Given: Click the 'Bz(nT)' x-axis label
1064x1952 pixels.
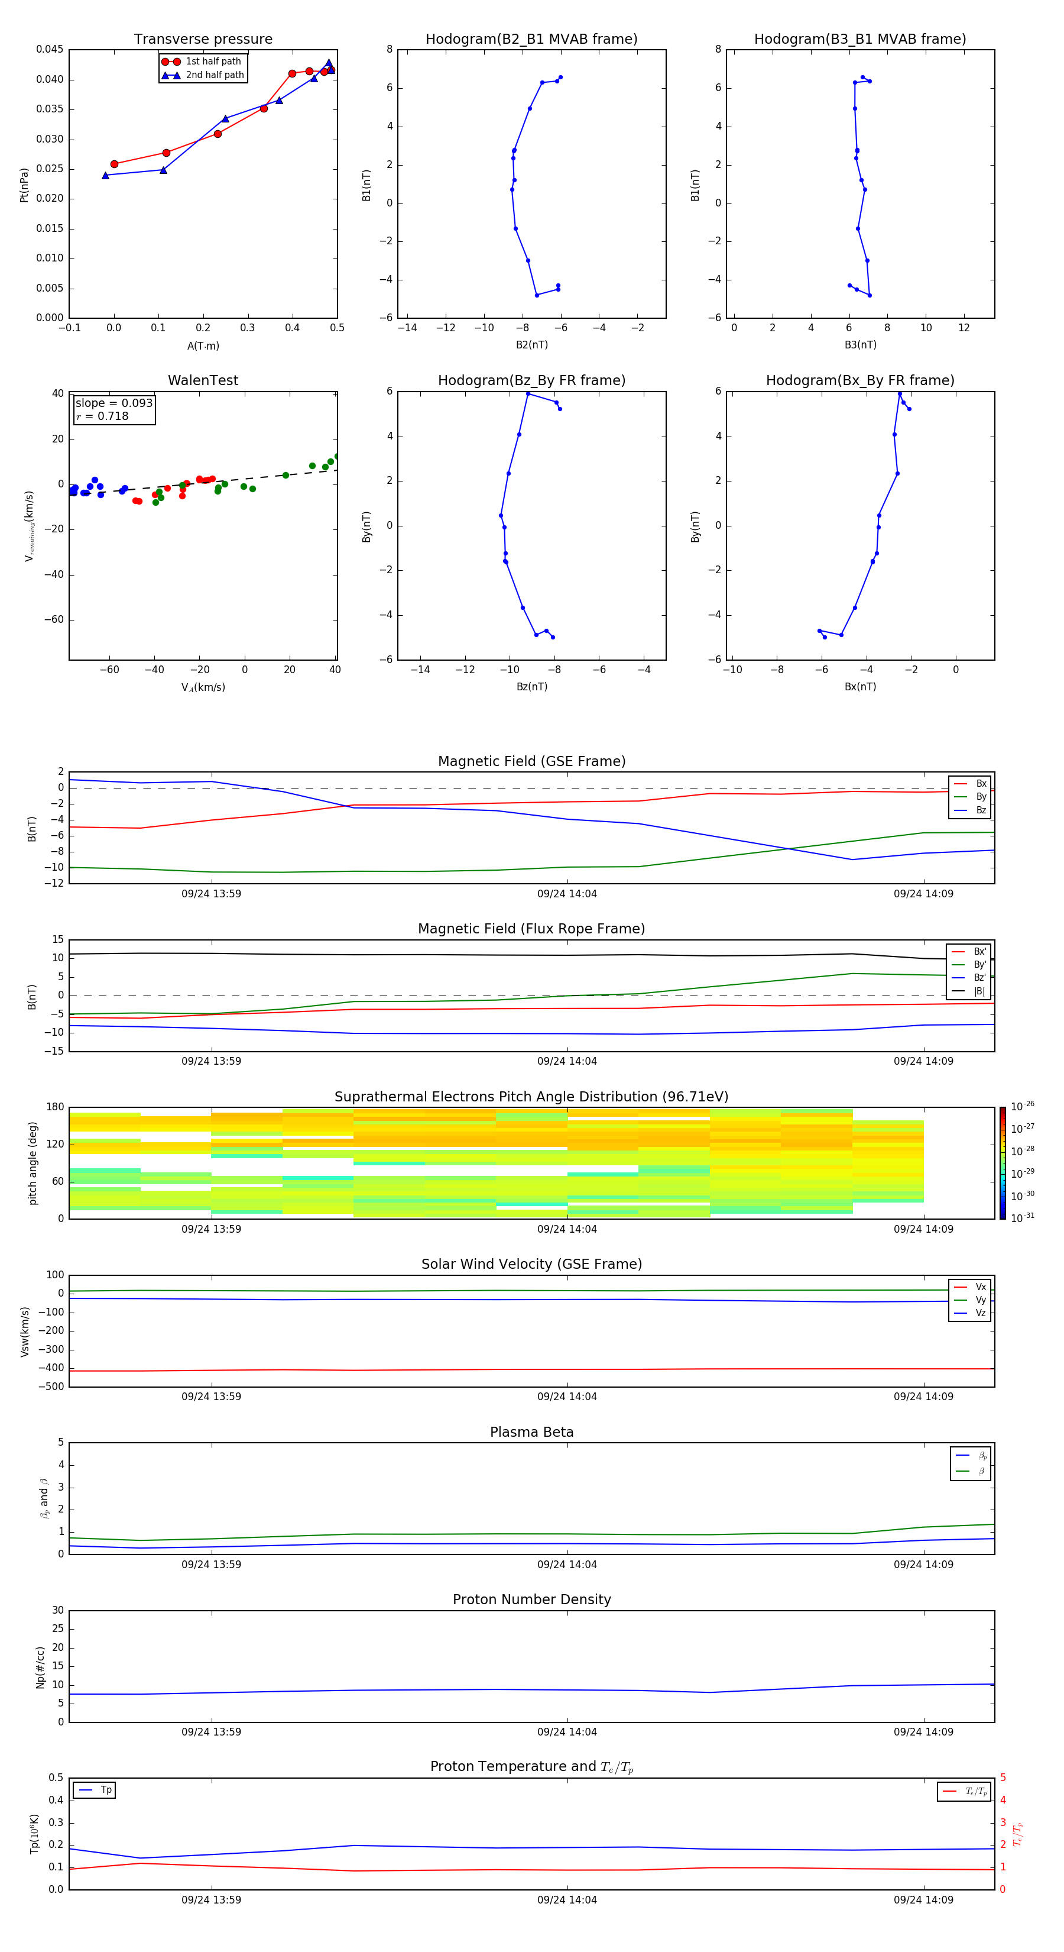Looking at the screenshot, I should tap(531, 687).
